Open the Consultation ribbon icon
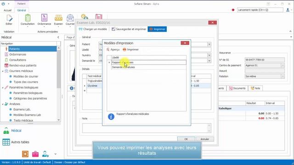Viewport: 294px width, 165px height. [28, 20]
